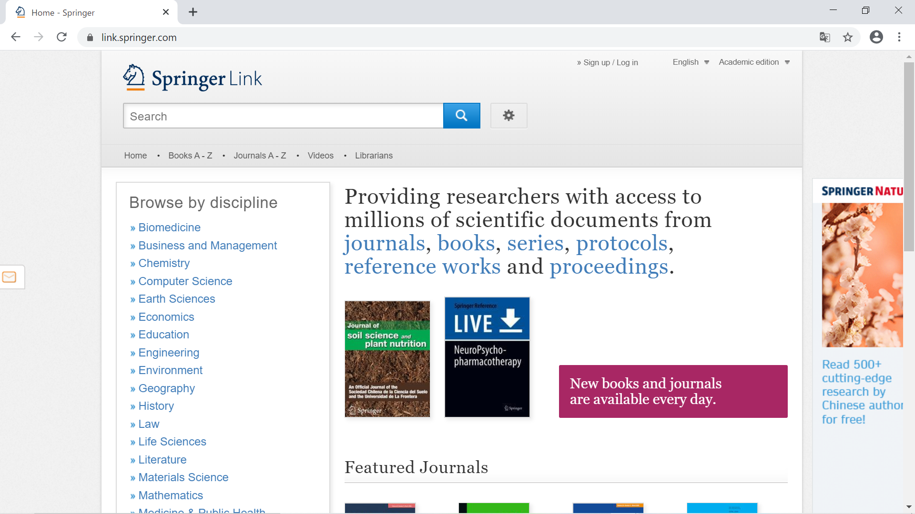Image resolution: width=915 pixels, height=514 pixels.
Task: Click the 'protocols' link in the headline
Action: pyautogui.click(x=621, y=243)
